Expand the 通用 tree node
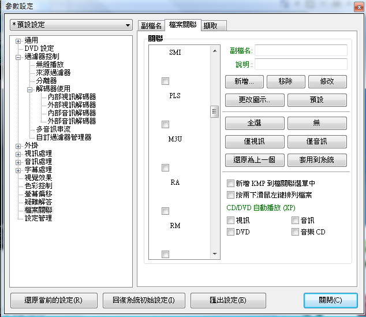 pos(18,41)
